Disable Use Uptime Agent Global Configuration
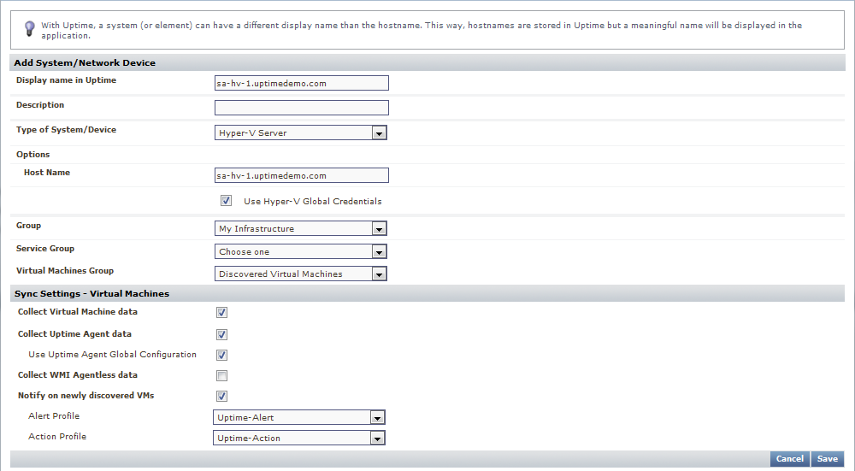 [222, 355]
